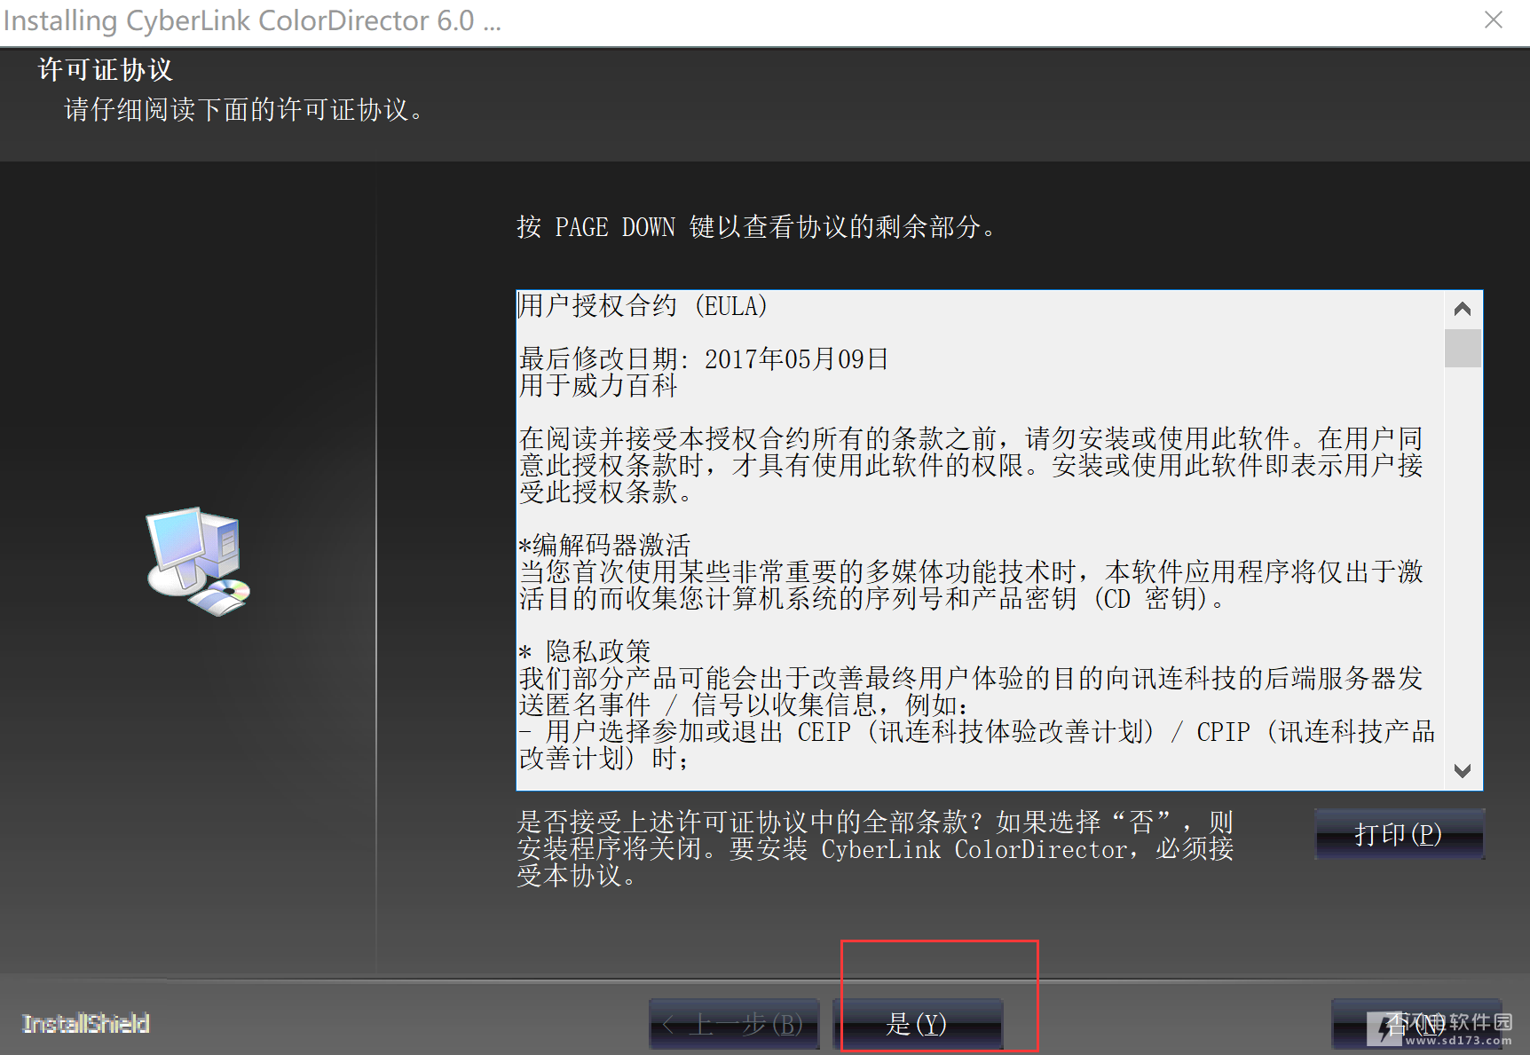Image resolution: width=1530 pixels, height=1055 pixels.
Task: Click the acceptance question starting 是否接受上述许可证协议
Action: click(875, 848)
